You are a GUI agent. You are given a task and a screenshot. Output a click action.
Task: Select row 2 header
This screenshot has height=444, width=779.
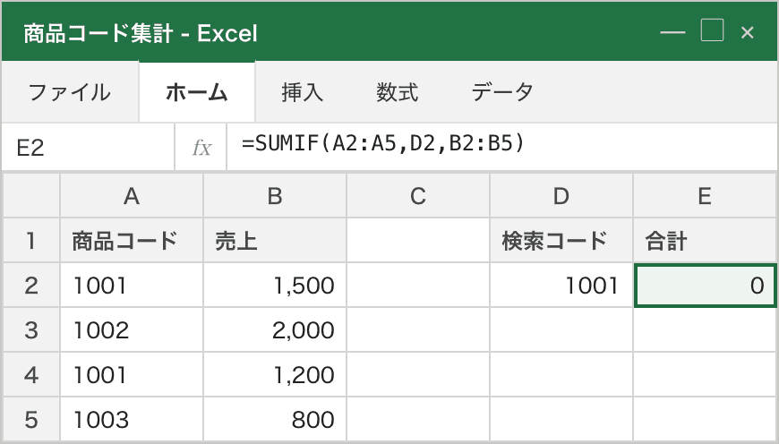point(31,285)
